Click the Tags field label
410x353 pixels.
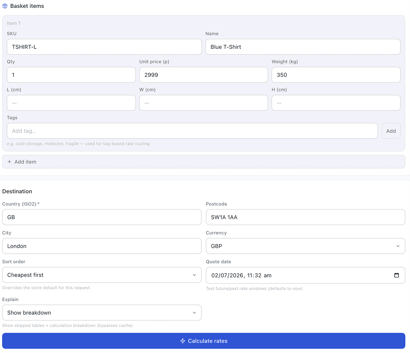[12, 117]
